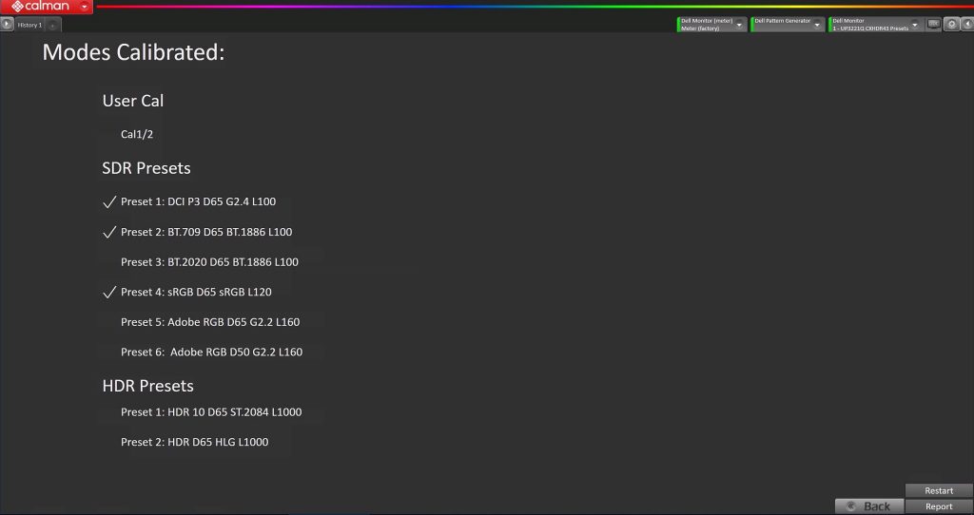Open the Dell Pattern Generator dropdown
The height and width of the screenshot is (515, 974).
click(x=817, y=25)
